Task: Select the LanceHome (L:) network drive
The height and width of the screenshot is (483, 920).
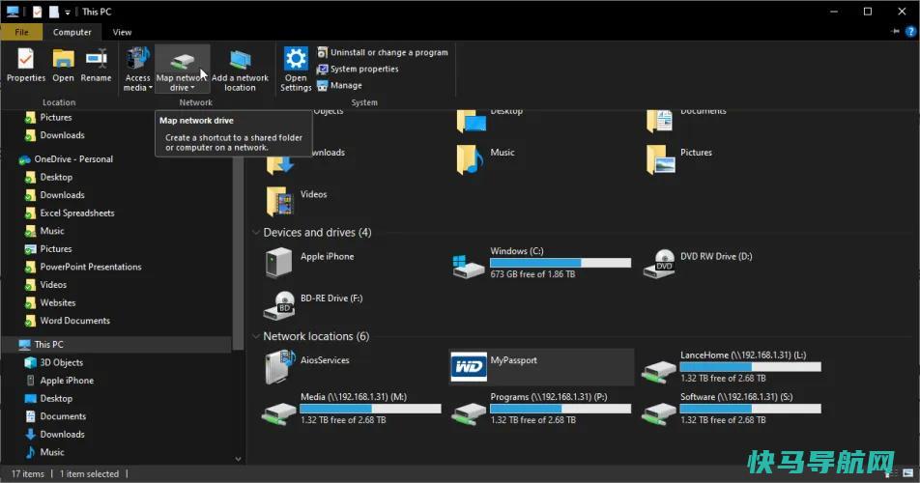Action: pyautogui.click(x=732, y=367)
